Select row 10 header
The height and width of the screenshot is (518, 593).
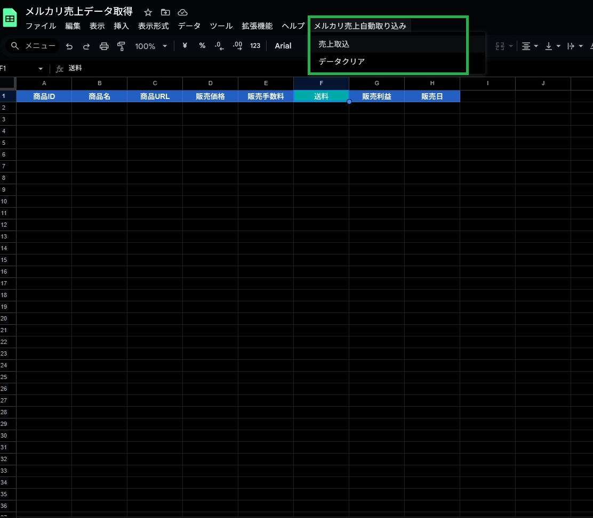point(8,201)
